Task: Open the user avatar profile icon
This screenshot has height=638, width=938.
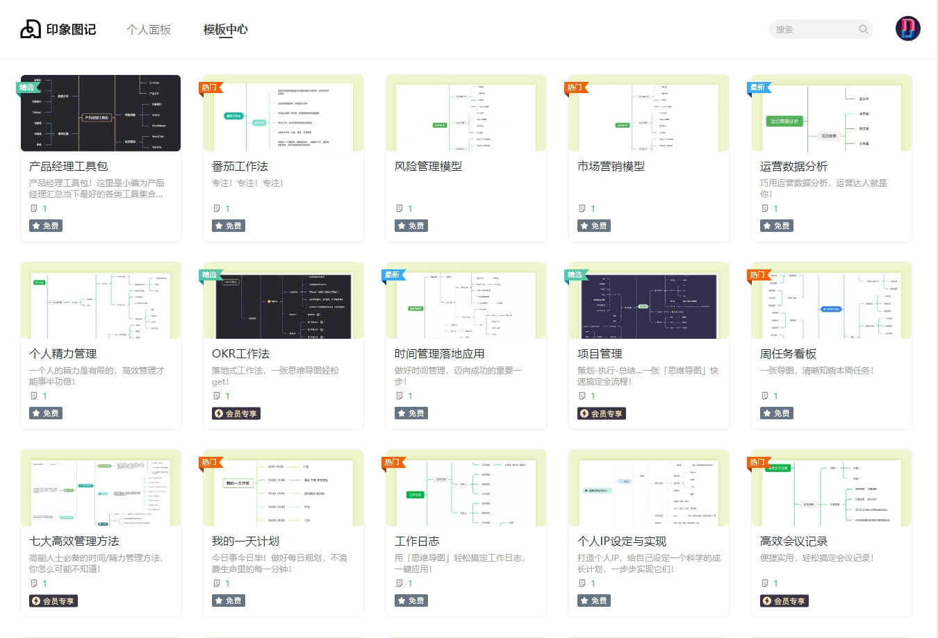Action: (x=907, y=28)
